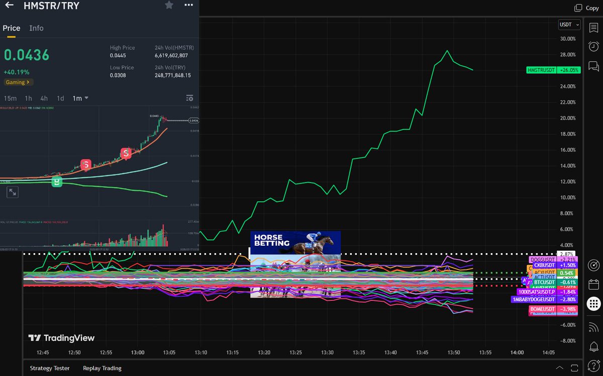
Task: Open the Replay Trading tab
Action: 103,368
